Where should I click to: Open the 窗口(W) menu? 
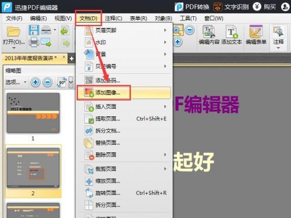click(x=214, y=19)
